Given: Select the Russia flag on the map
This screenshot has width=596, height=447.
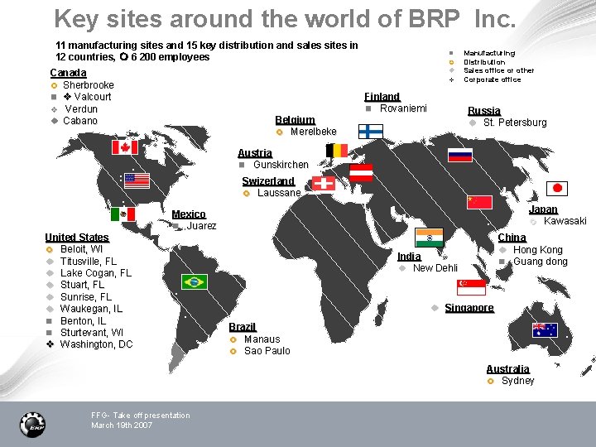Looking at the screenshot, I should tap(460, 155).
